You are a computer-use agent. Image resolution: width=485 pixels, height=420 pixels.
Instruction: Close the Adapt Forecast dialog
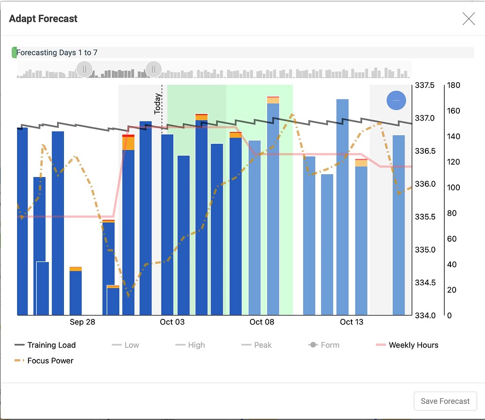click(x=468, y=19)
